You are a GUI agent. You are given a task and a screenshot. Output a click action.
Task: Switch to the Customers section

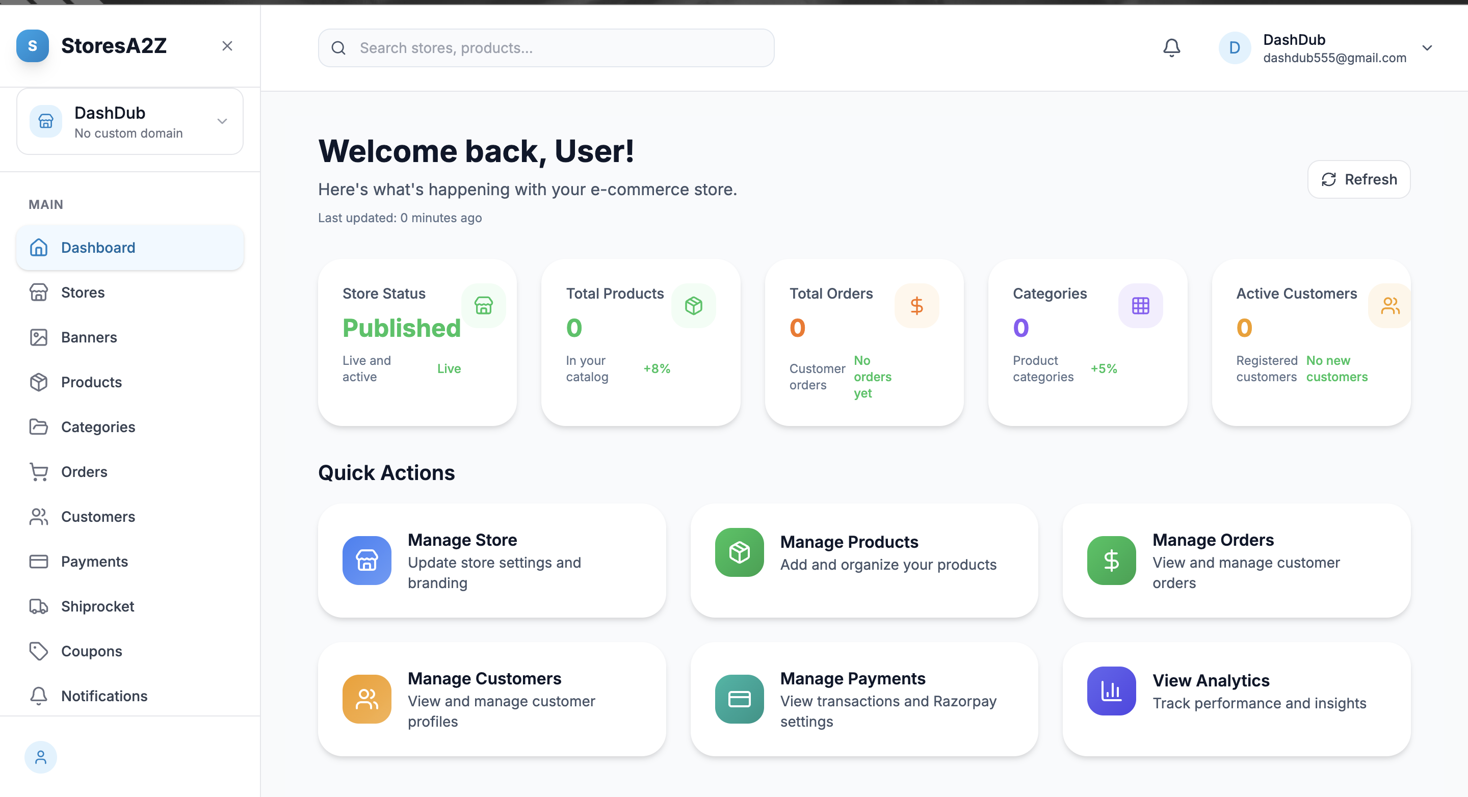[x=38, y=516]
